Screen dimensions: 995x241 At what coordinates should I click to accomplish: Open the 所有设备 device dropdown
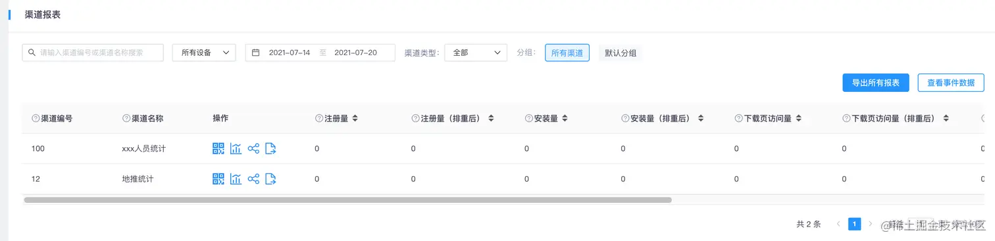click(204, 53)
